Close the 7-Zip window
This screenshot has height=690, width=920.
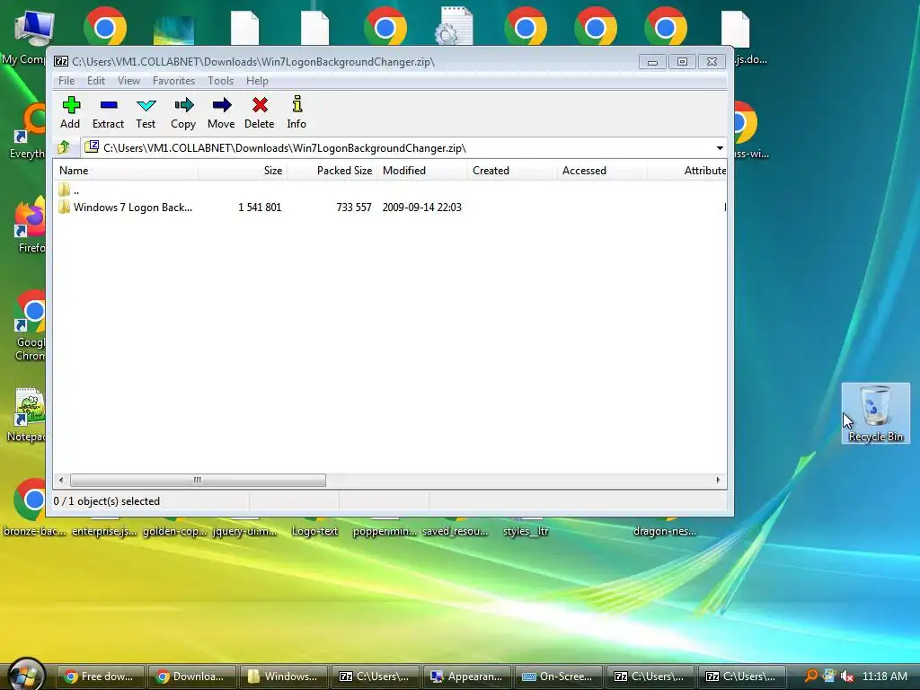pyautogui.click(x=712, y=62)
